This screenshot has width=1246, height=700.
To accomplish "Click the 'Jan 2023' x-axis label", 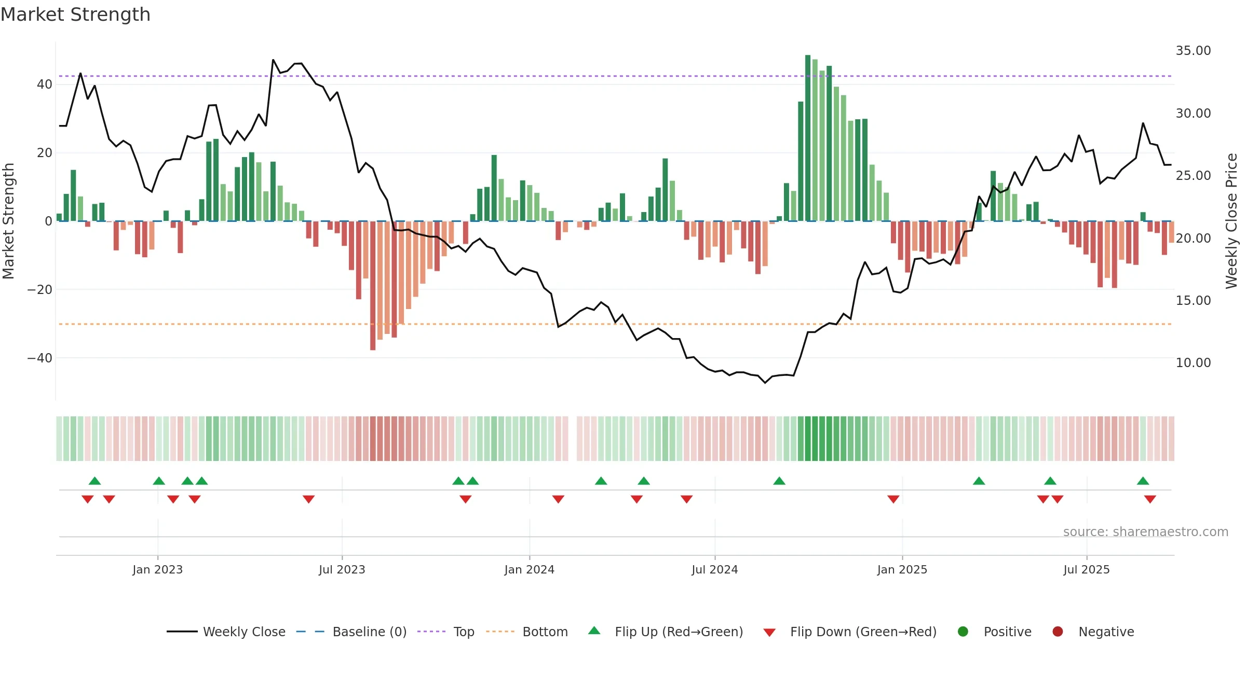I will (x=157, y=569).
